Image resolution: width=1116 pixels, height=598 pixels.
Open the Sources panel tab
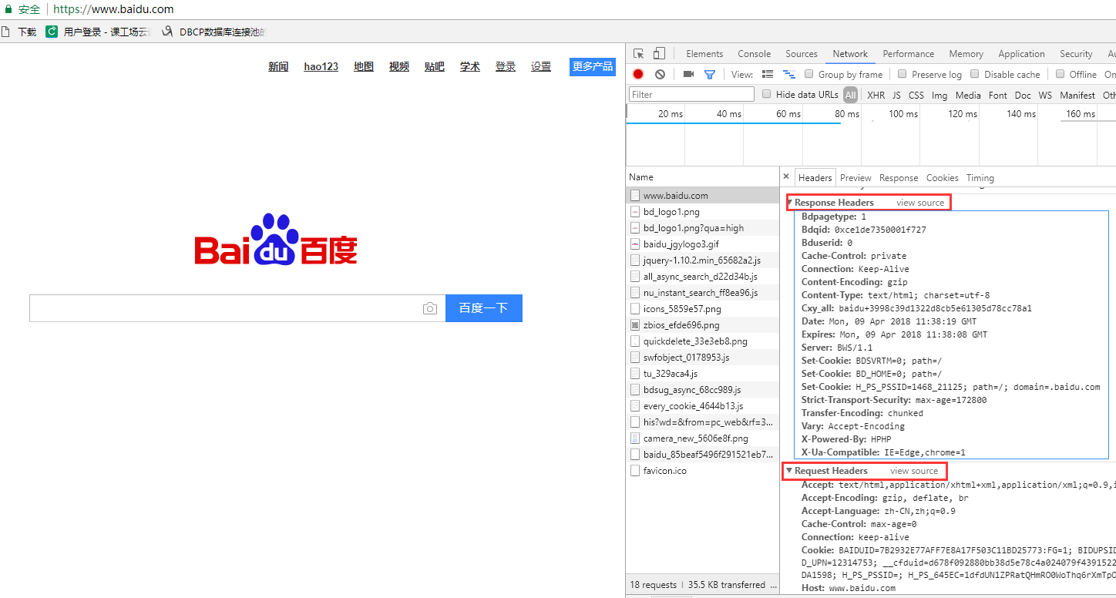click(x=802, y=54)
